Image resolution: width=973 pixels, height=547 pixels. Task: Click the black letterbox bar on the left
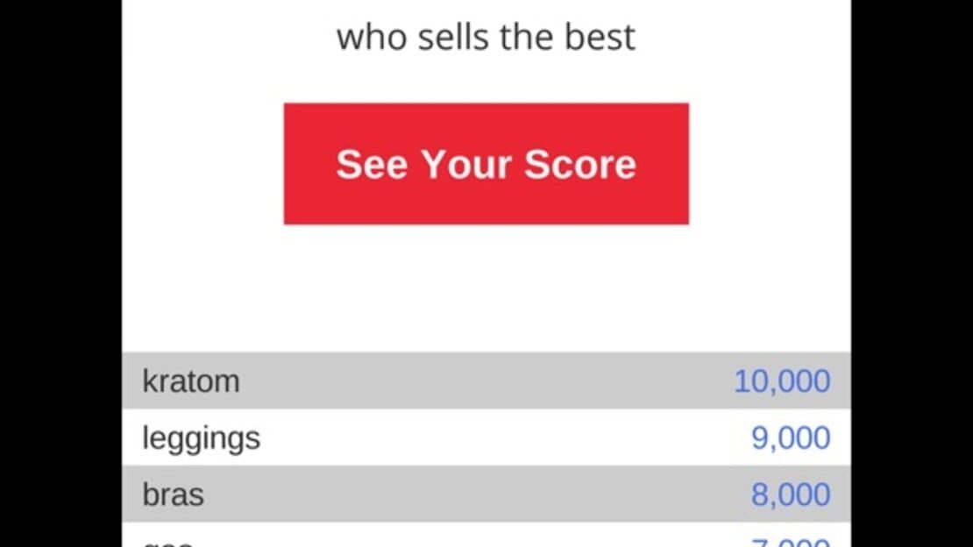(x=60, y=273)
